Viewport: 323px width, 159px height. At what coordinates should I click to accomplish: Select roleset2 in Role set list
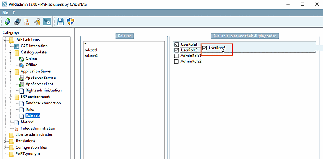(x=91, y=56)
